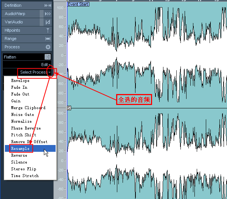
Task: Click the AudioWarp triple-arrow icon
Action: (48, 14)
